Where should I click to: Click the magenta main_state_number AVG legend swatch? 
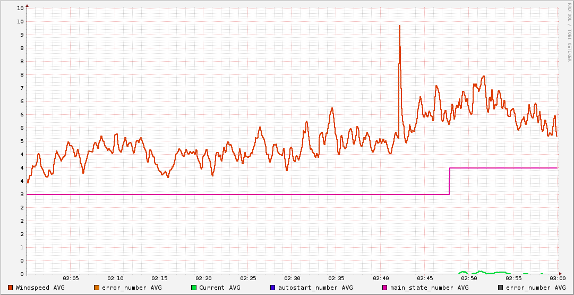(385, 288)
